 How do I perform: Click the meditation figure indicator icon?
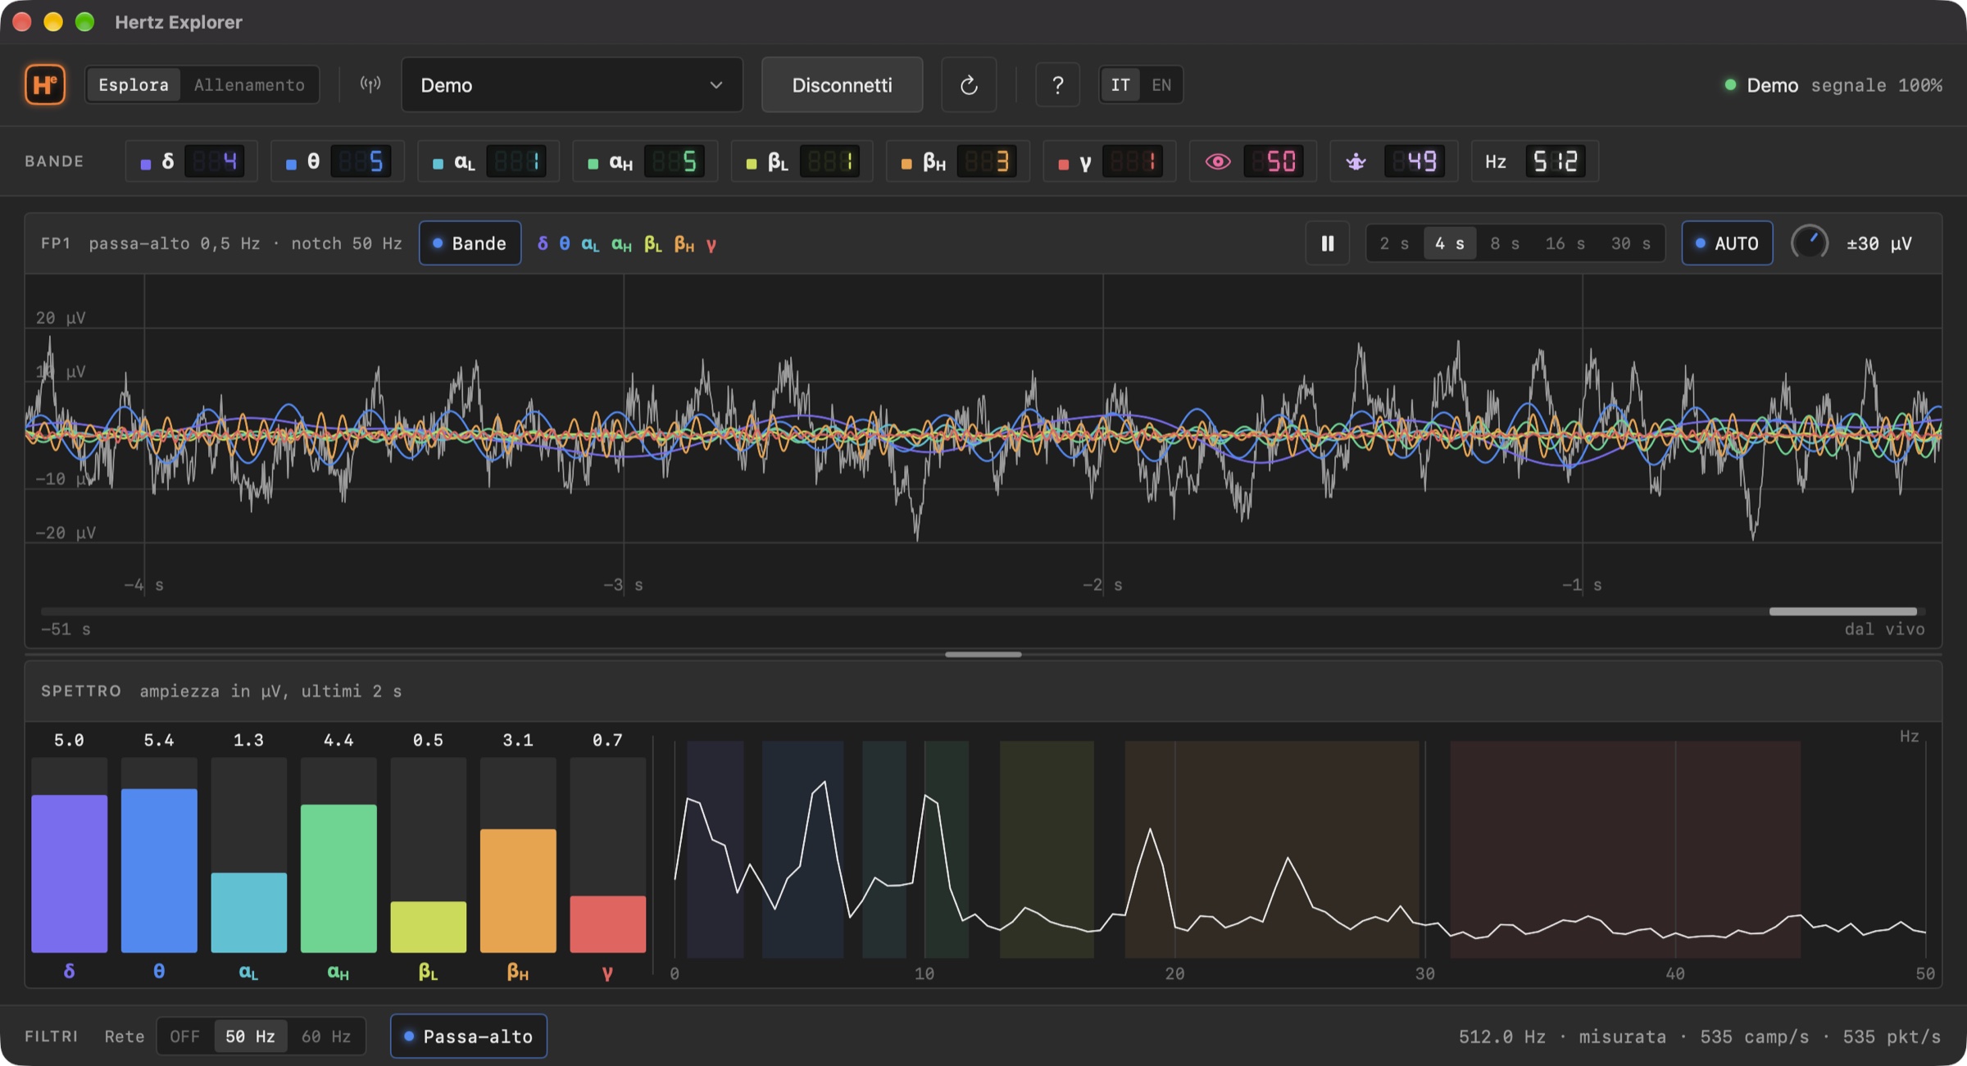tap(1356, 161)
